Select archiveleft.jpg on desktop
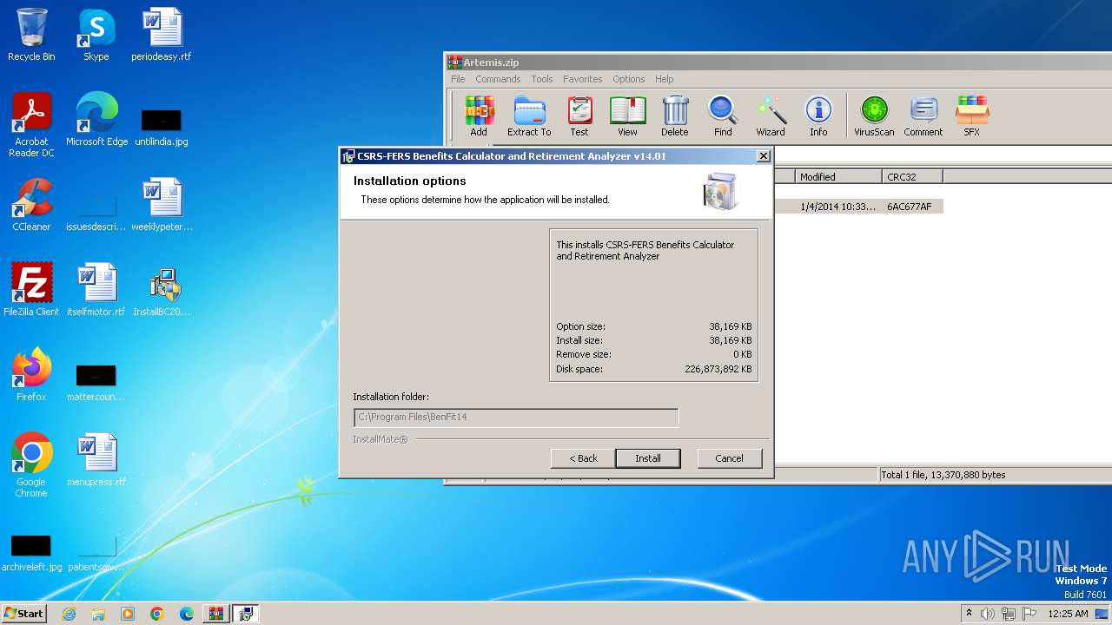Image resolution: width=1112 pixels, height=625 pixels. tap(31, 553)
